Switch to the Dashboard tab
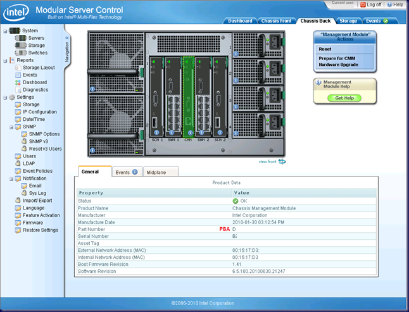 click(240, 21)
